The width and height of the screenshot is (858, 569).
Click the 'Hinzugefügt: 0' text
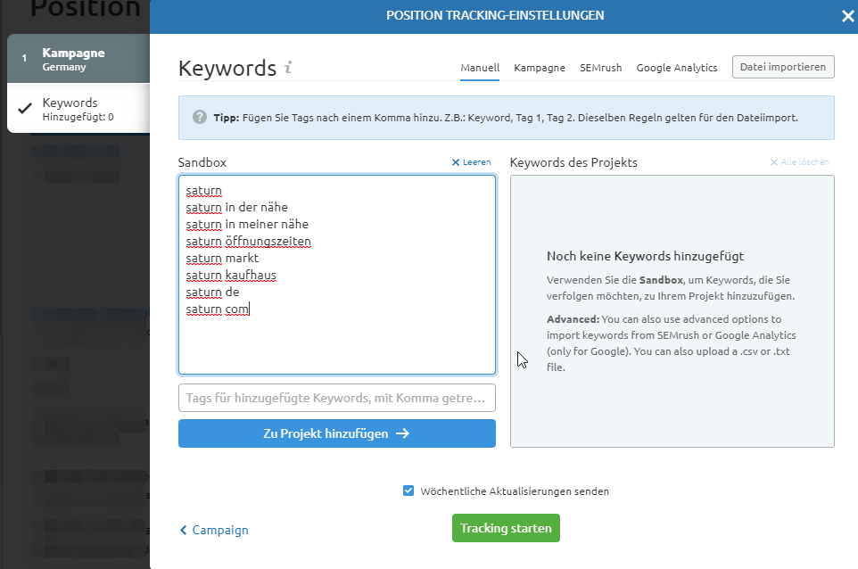pyautogui.click(x=78, y=117)
